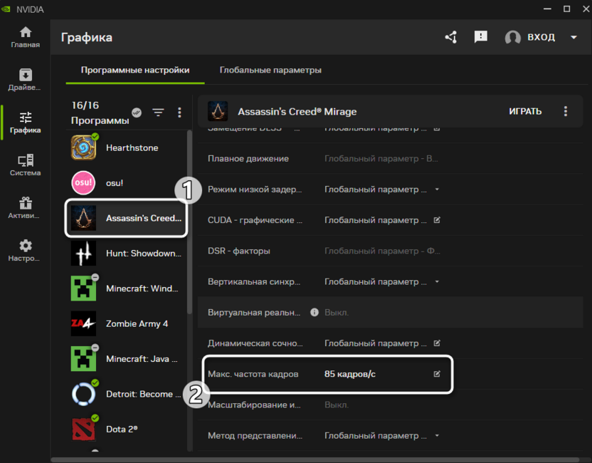Edit the CUDA - графические setting
The image size is (592, 463).
[x=437, y=220]
